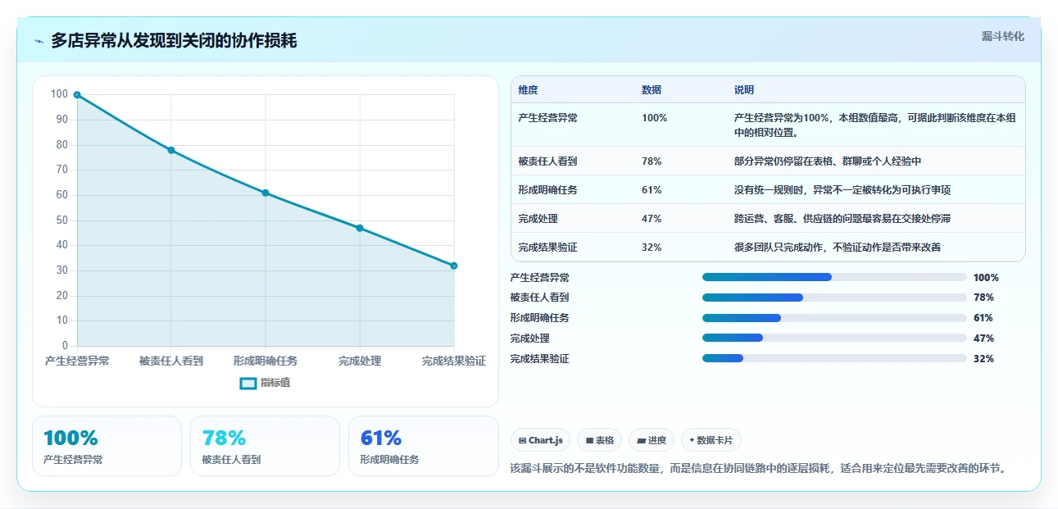Click the 完成处理 label beside the progress bars
Screen dimensions: 1058x509
pos(529,339)
